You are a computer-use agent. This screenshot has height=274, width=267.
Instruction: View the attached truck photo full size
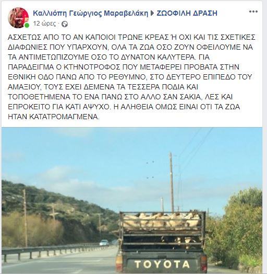[x=132, y=201]
